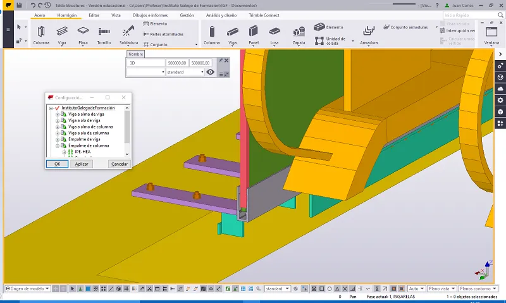Select the concrete Panel tool

tap(254, 35)
